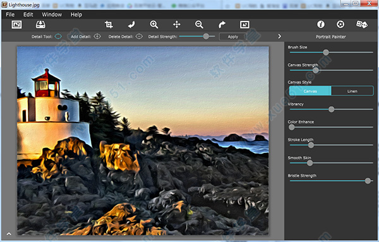
Task: Click the undo arrow icon
Action: click(x=131, y=25)
